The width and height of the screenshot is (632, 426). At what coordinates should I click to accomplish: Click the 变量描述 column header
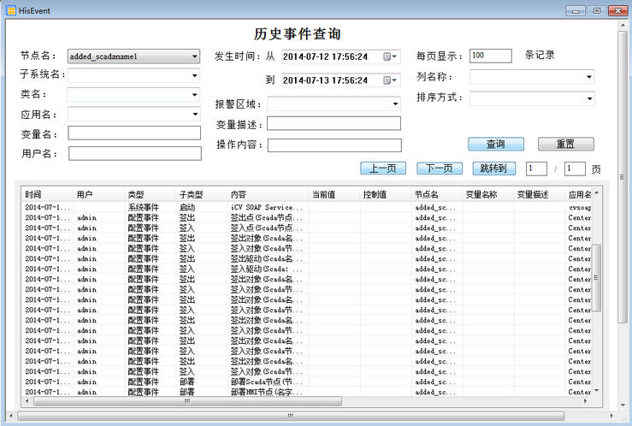pyautogui.click(x=540, y=195)
